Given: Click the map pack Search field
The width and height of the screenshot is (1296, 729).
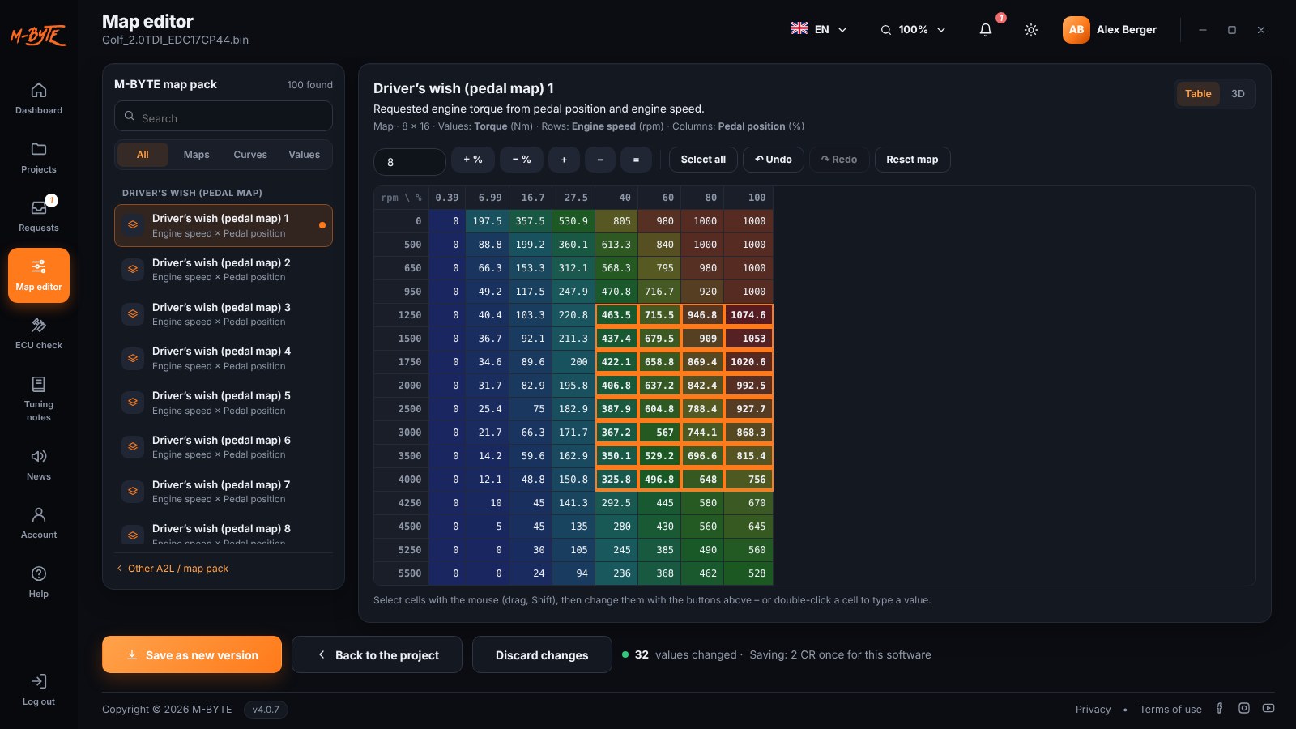Looking at the screenshot, I should click(224, 117).
